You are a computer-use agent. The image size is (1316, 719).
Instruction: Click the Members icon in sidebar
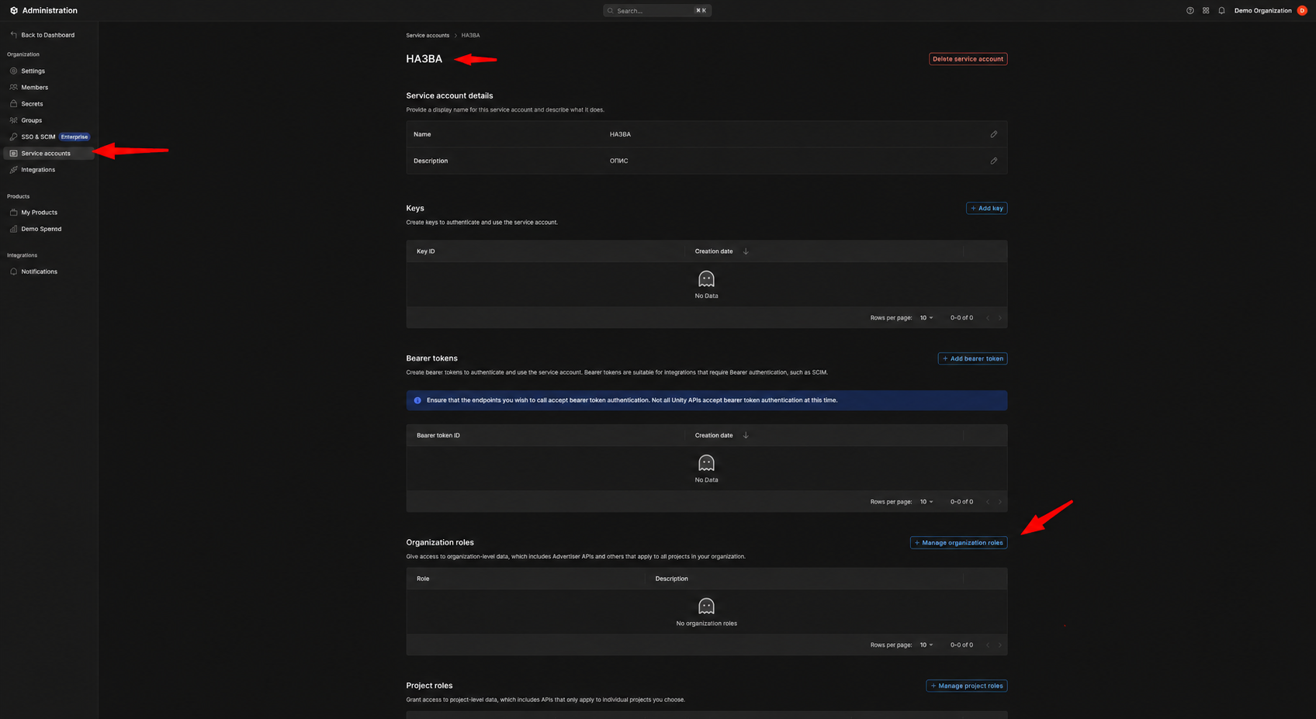13,87
